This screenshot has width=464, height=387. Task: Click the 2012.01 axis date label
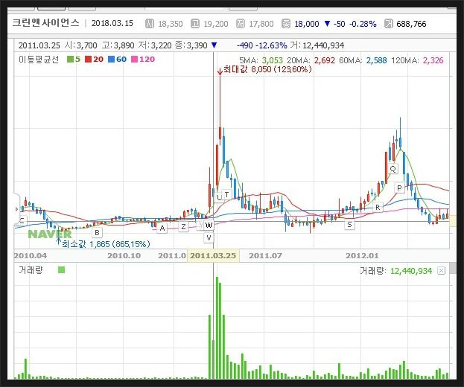(x=362, y=255)
